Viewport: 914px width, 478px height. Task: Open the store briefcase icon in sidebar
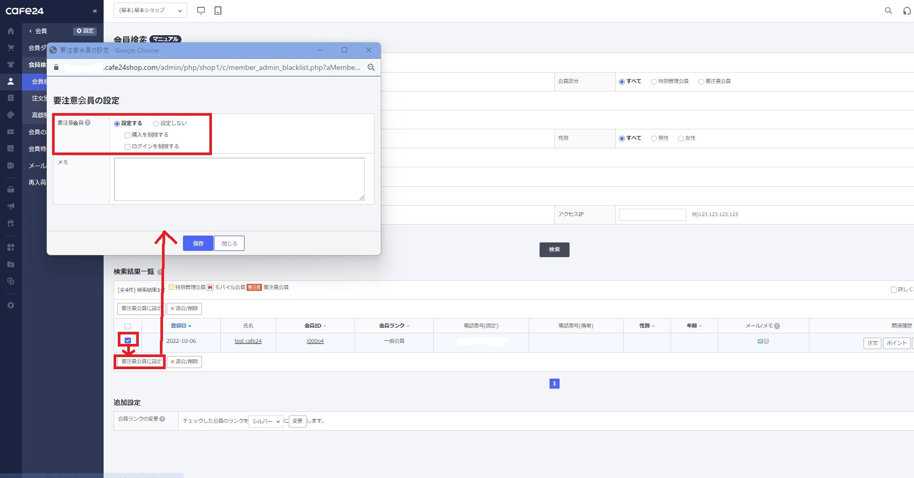(x=11, y=189)
